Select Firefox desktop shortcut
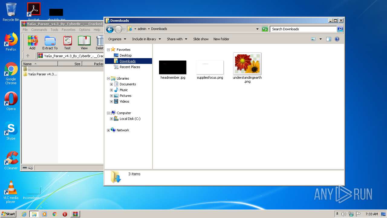Viewport: 387px width, 218px height. click(11, 42)
